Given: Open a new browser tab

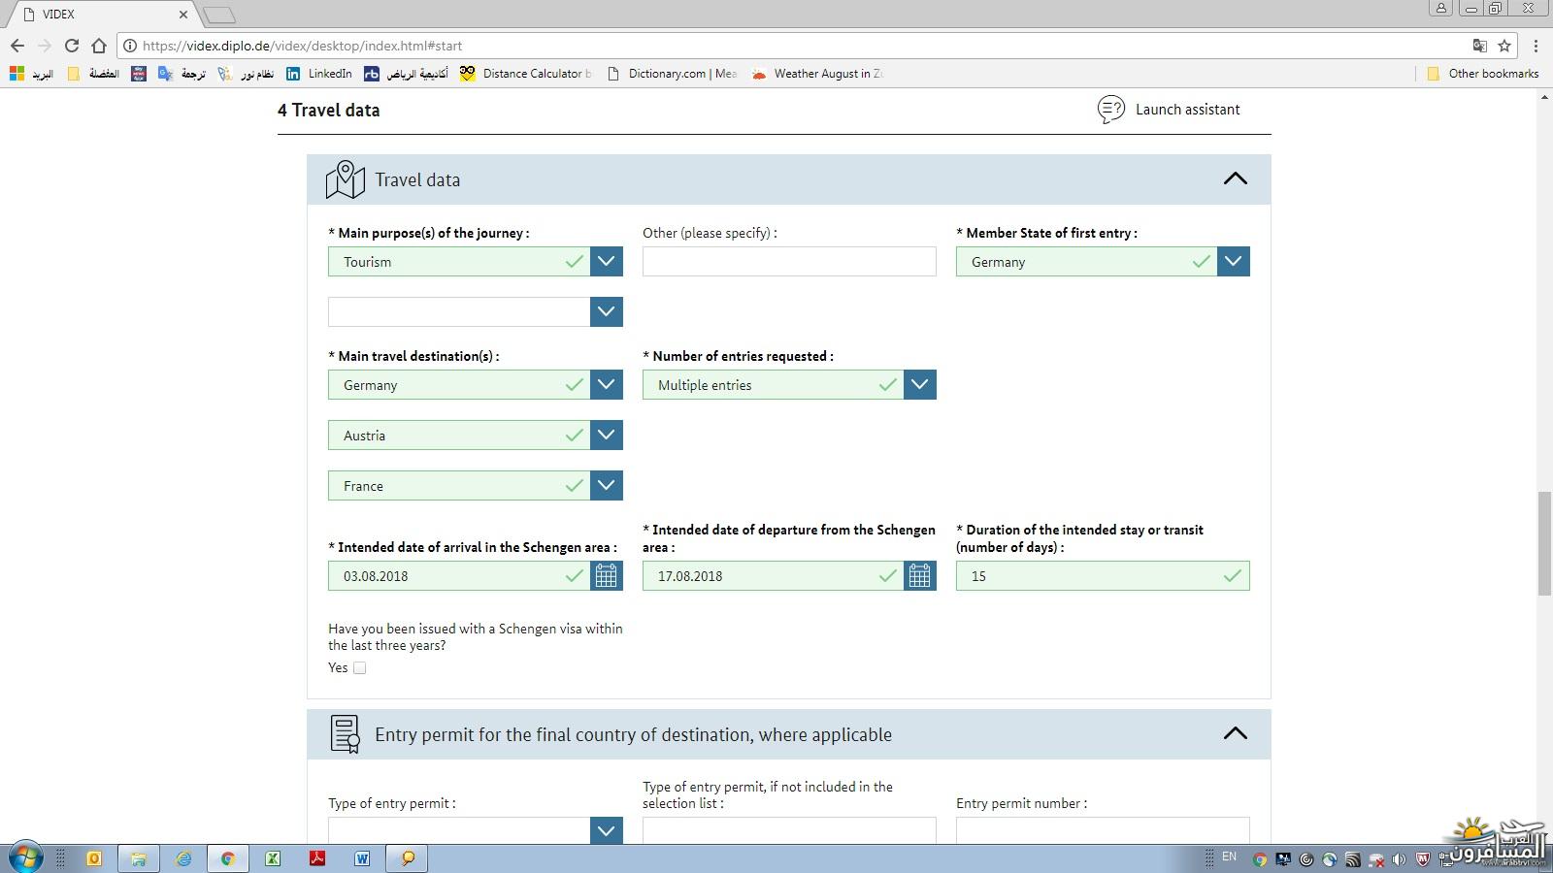Looking at the screenshot, I should pos(220,15).
